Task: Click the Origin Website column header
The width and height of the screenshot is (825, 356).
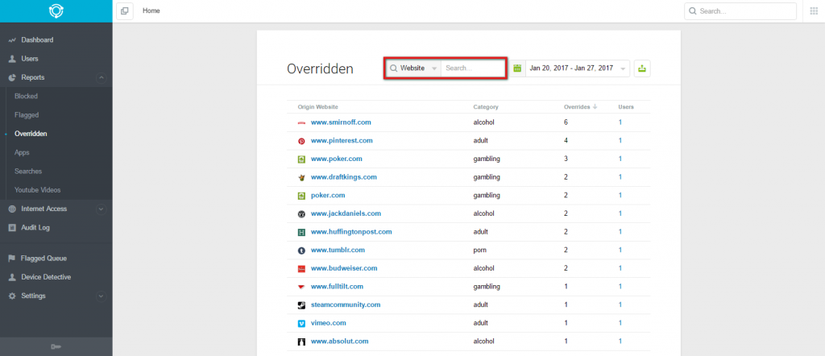Action: 317,107
